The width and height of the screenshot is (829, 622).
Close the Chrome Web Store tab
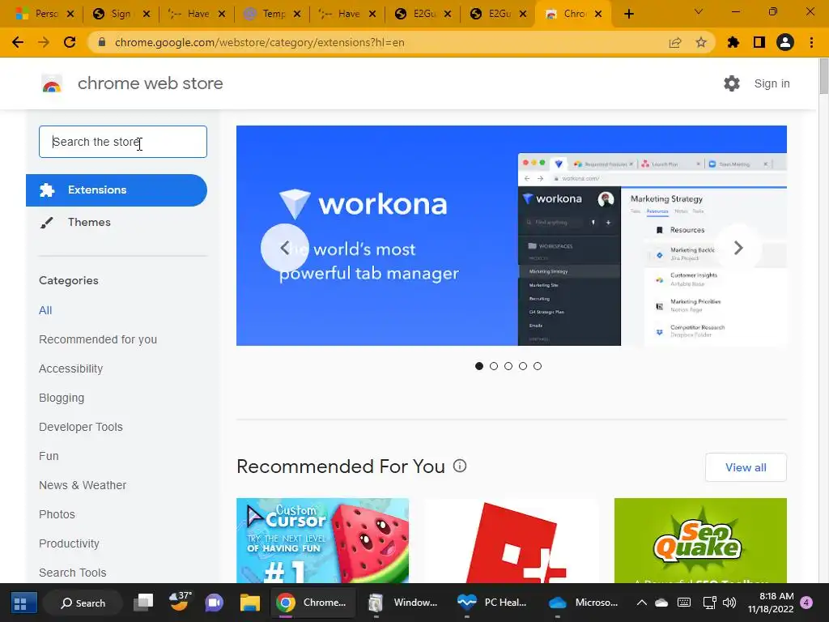598,14
